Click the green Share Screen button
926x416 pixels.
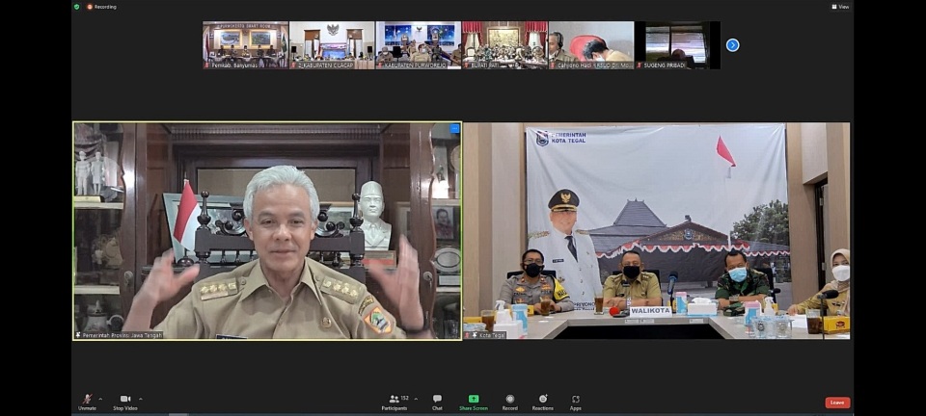point(474,402)
